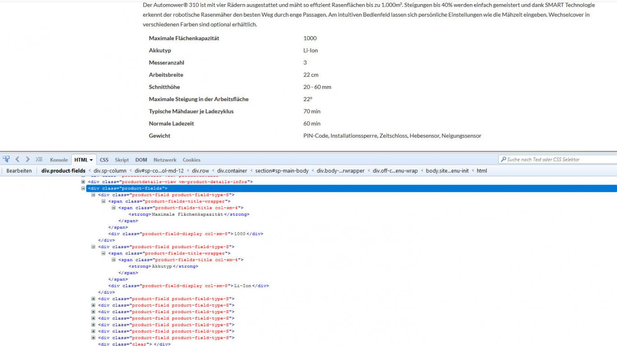Select div.container in the breadcrumb path
617x346 pixels.
232,171
